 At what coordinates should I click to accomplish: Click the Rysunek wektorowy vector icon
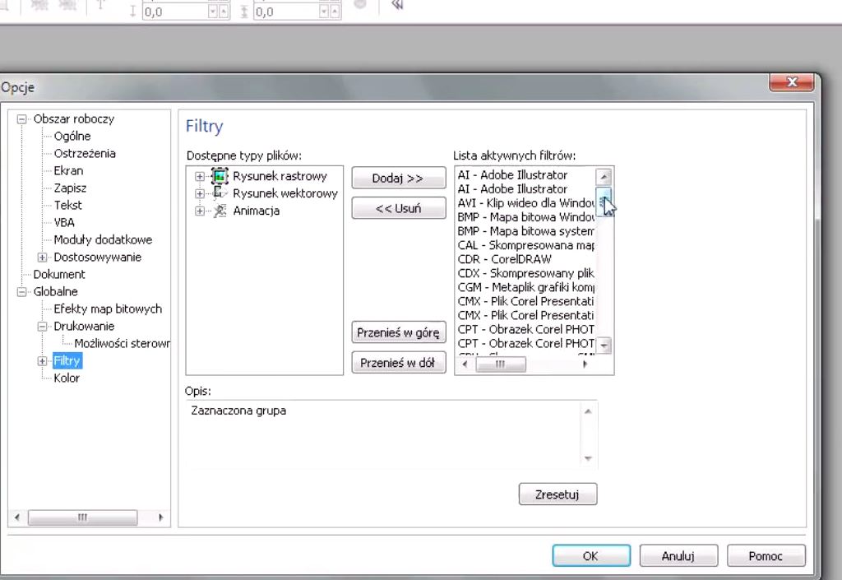220,193
